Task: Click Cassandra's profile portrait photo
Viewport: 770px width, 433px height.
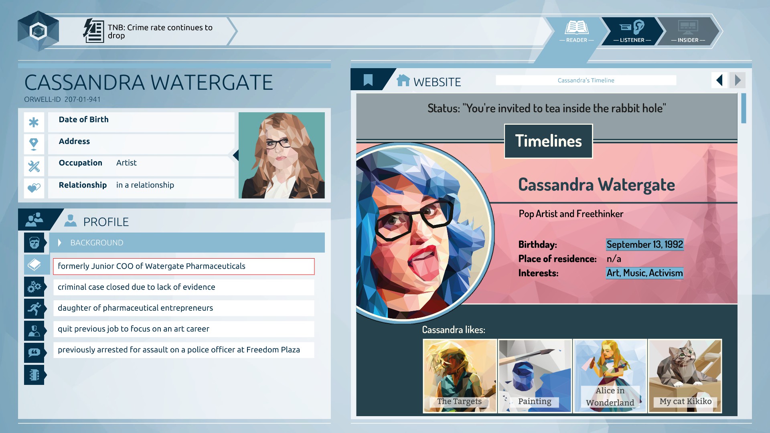Action: [x=282, y=155]
